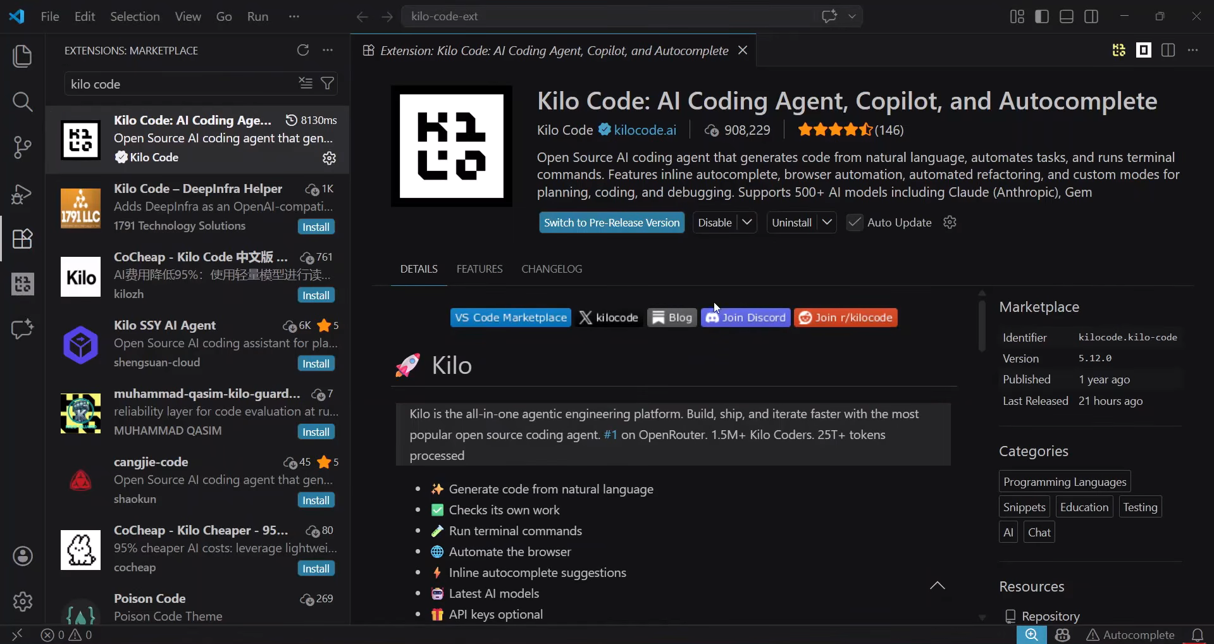The image size is (1214, 644).
Task: Open the chat dropdown chevron in title bar
Action: [x=852, y=16]
